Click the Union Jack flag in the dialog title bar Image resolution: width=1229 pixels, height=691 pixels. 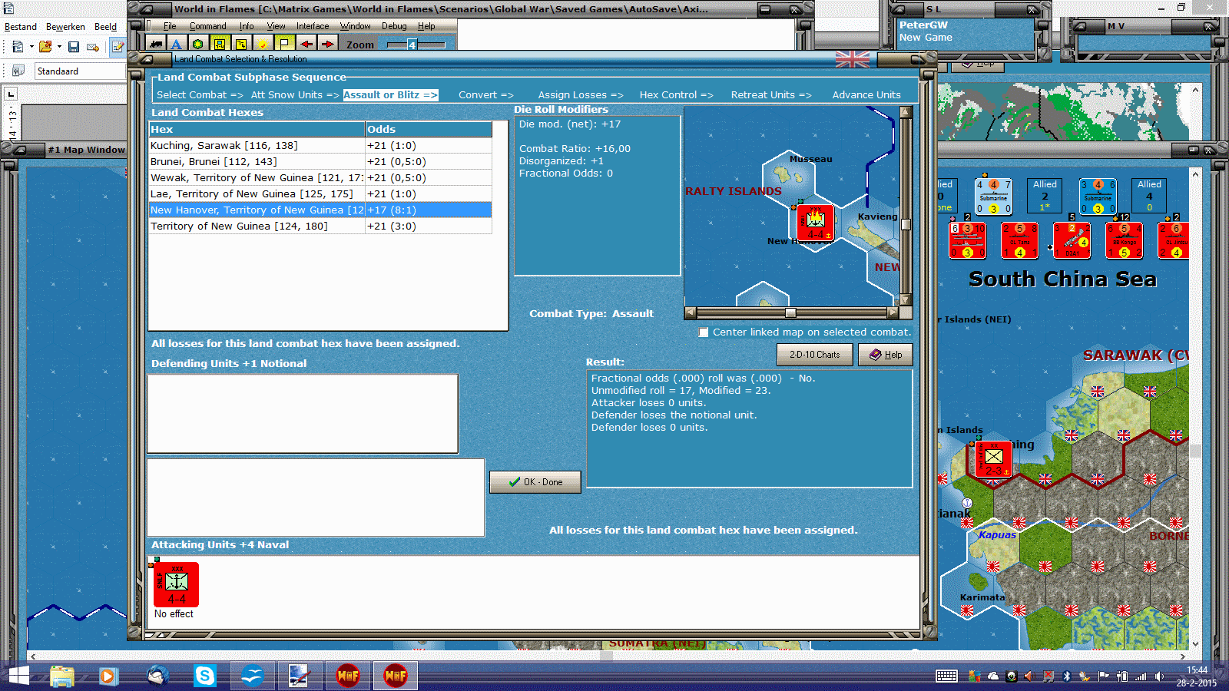tap(853, 59)
